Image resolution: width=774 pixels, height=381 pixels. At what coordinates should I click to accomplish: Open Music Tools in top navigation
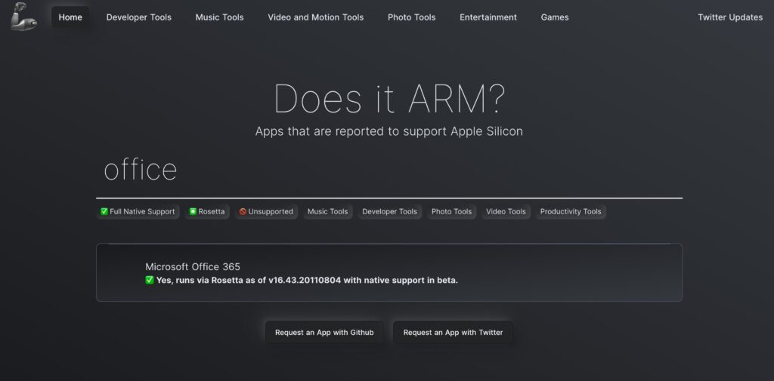click(x=220, y=17)
